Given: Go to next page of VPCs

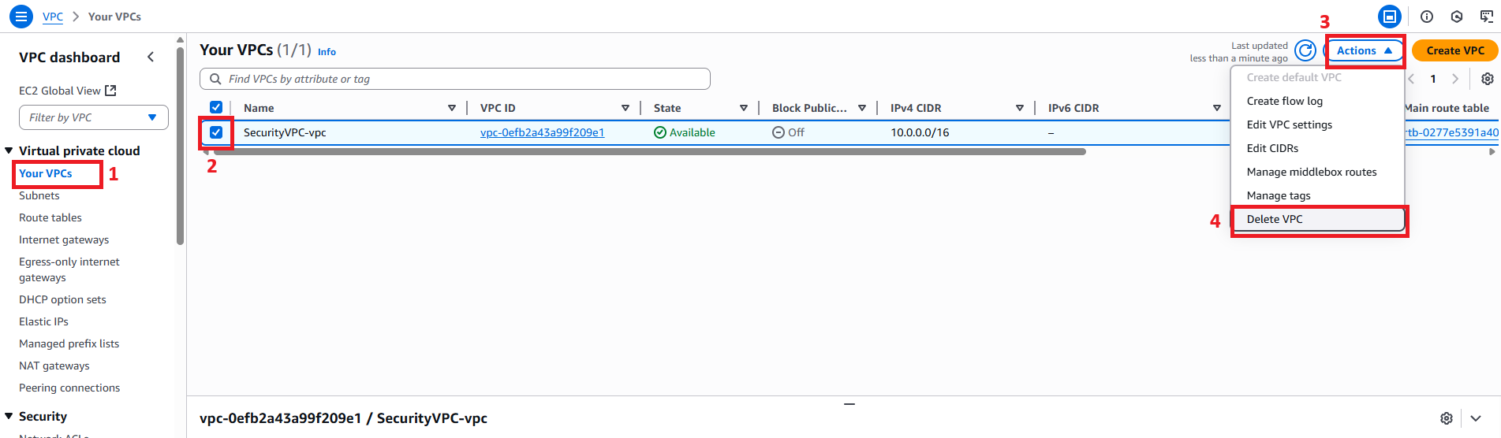Looking at the screenshot, I should (1455, 79).
